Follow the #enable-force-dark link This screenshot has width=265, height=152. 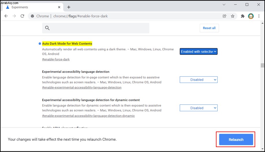coord(56,59)
